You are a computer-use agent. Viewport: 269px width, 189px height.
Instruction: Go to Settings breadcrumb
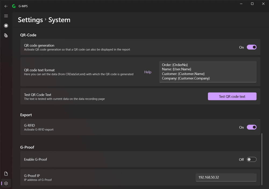pos(30,20)
